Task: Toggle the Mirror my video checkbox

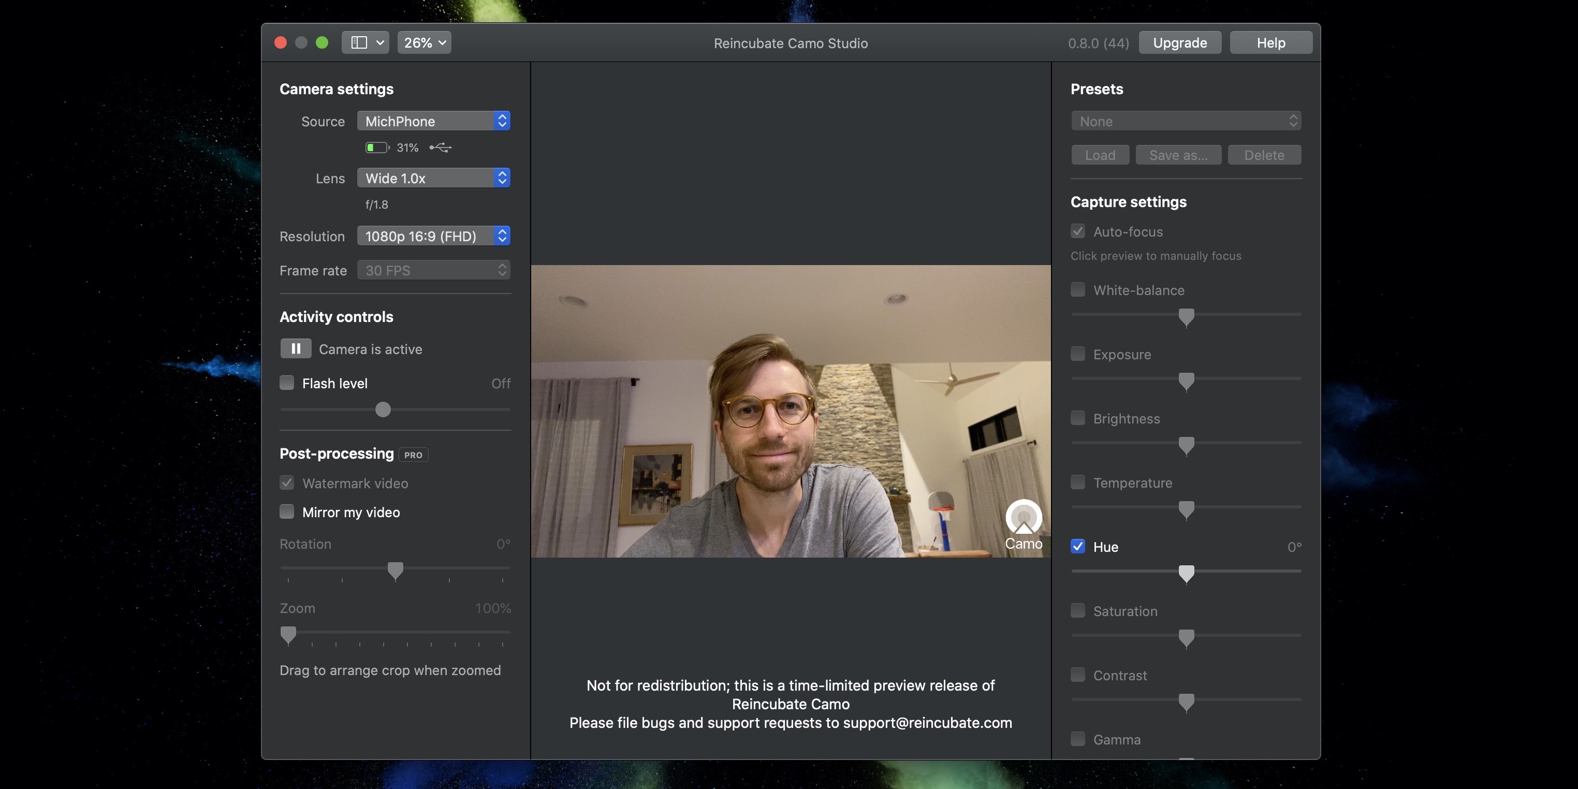Action: 286,512
